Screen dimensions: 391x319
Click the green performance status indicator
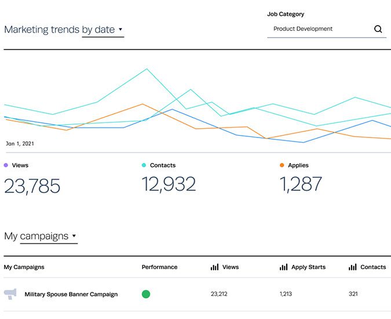pos(146,294)
